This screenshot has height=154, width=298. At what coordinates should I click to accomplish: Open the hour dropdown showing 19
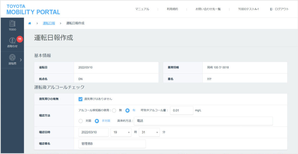coord(121,132)
